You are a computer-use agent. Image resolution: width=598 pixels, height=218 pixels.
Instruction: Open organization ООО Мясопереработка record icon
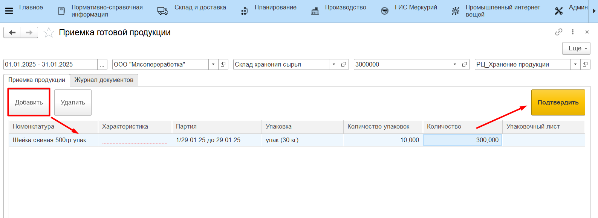click(x=223, y=65)
